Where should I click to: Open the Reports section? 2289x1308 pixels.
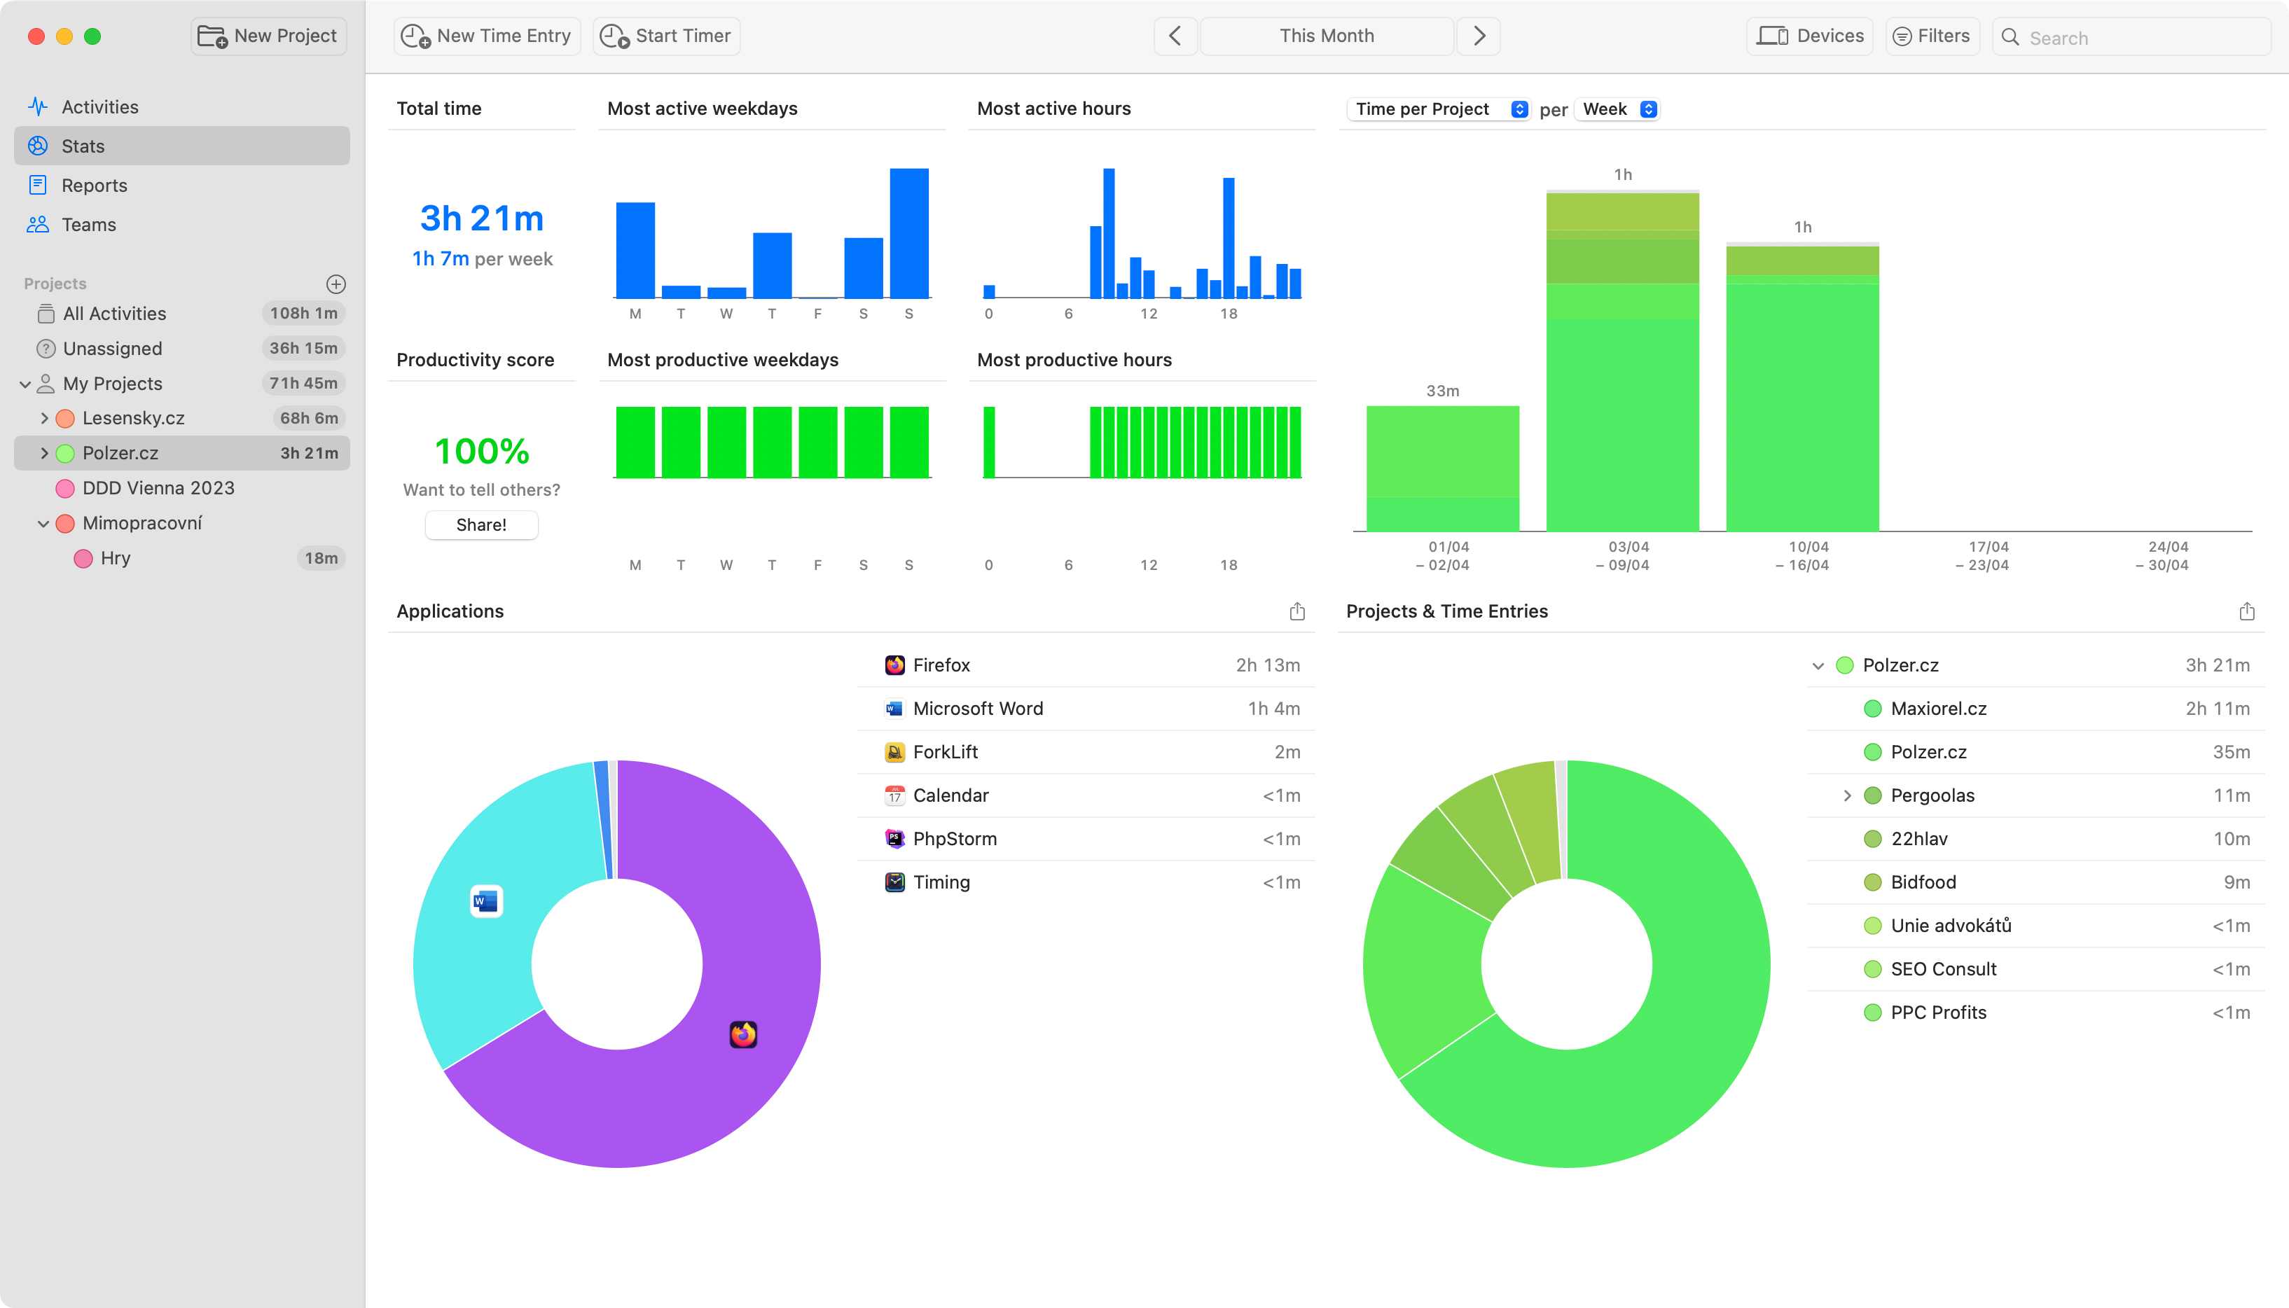[93, 185]
